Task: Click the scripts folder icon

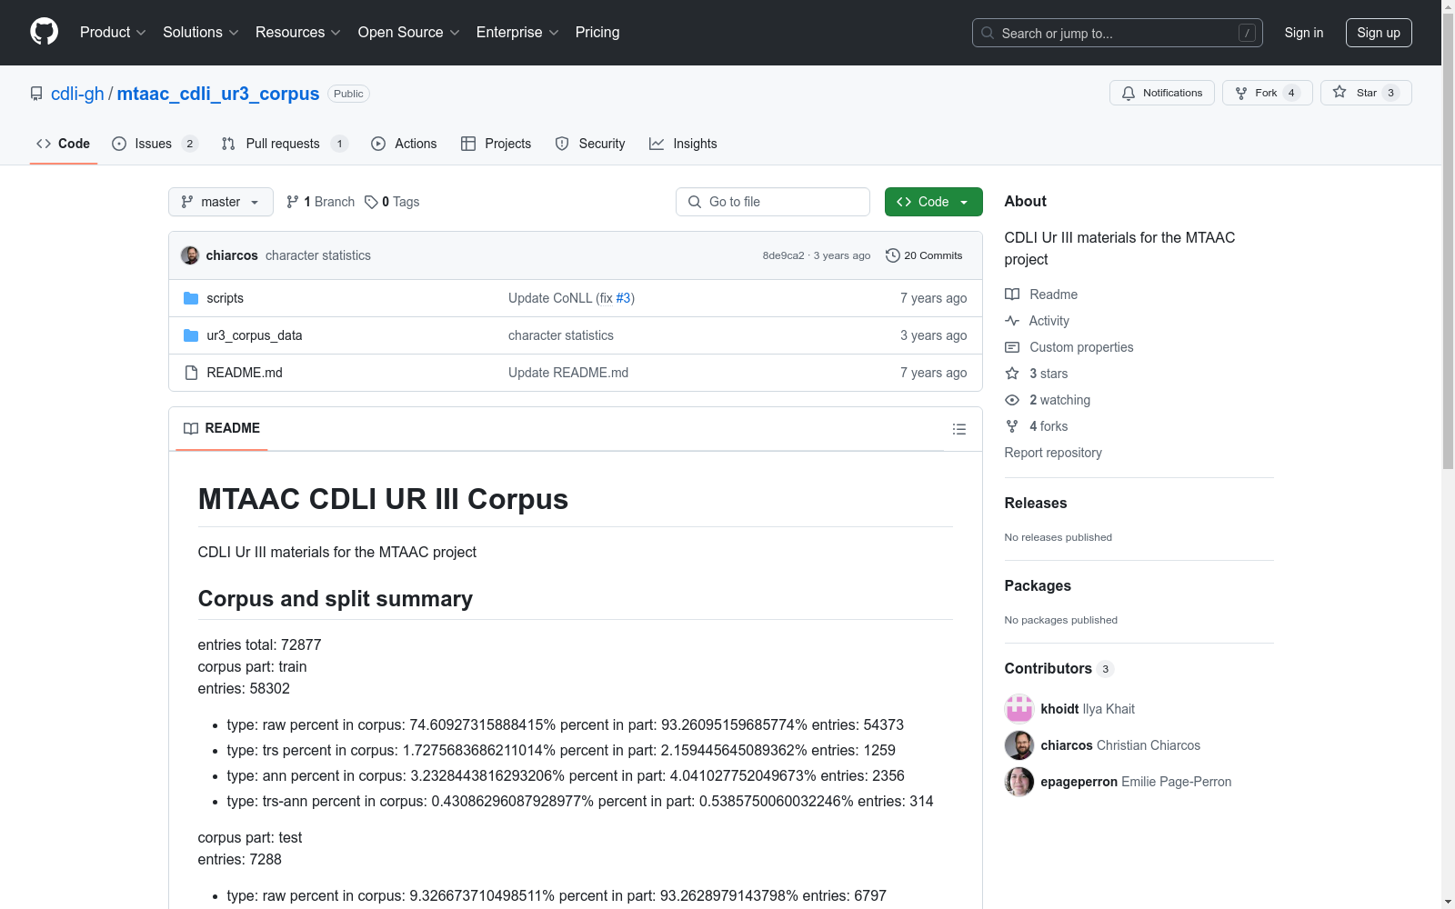Action: tap(191, 298)
